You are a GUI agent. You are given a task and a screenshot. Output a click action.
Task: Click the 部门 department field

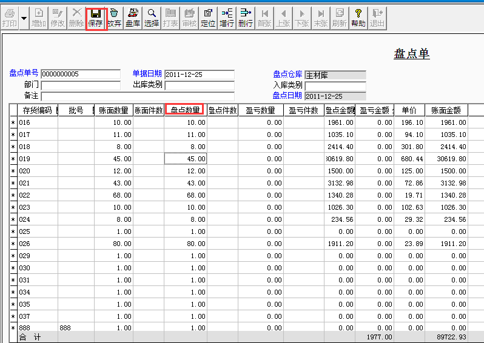point(81,85)
